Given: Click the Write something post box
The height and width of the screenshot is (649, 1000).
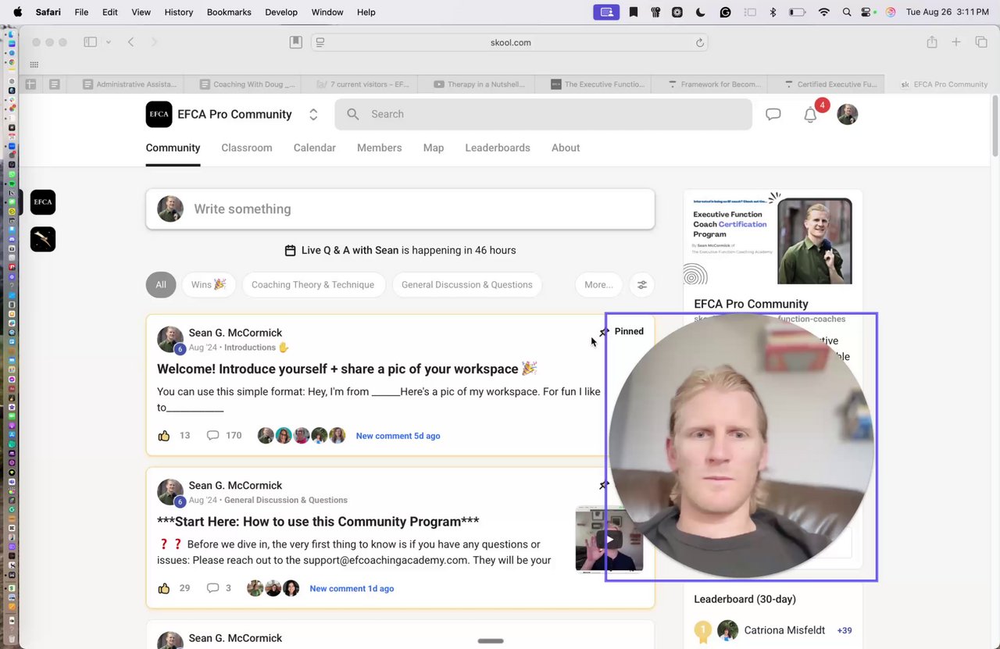Looking at the screenshot, I should tap(400, 209).
